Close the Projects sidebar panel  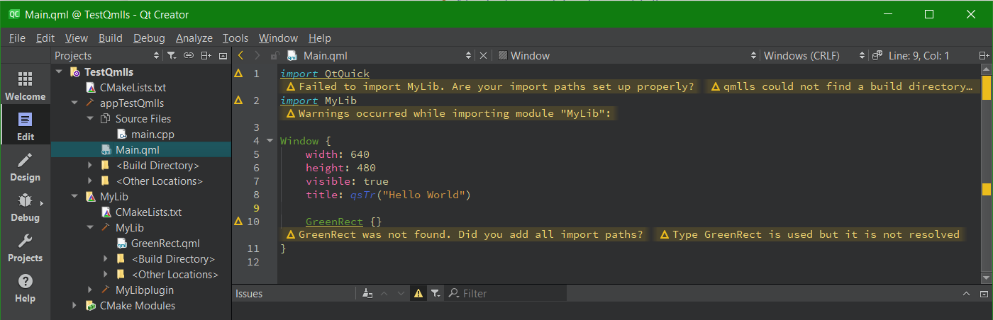point(223,55)
